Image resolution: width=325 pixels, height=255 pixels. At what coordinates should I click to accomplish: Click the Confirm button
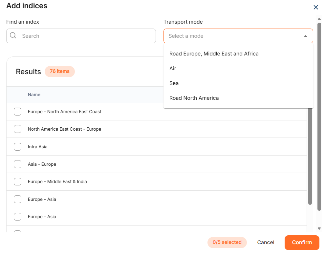302,243
